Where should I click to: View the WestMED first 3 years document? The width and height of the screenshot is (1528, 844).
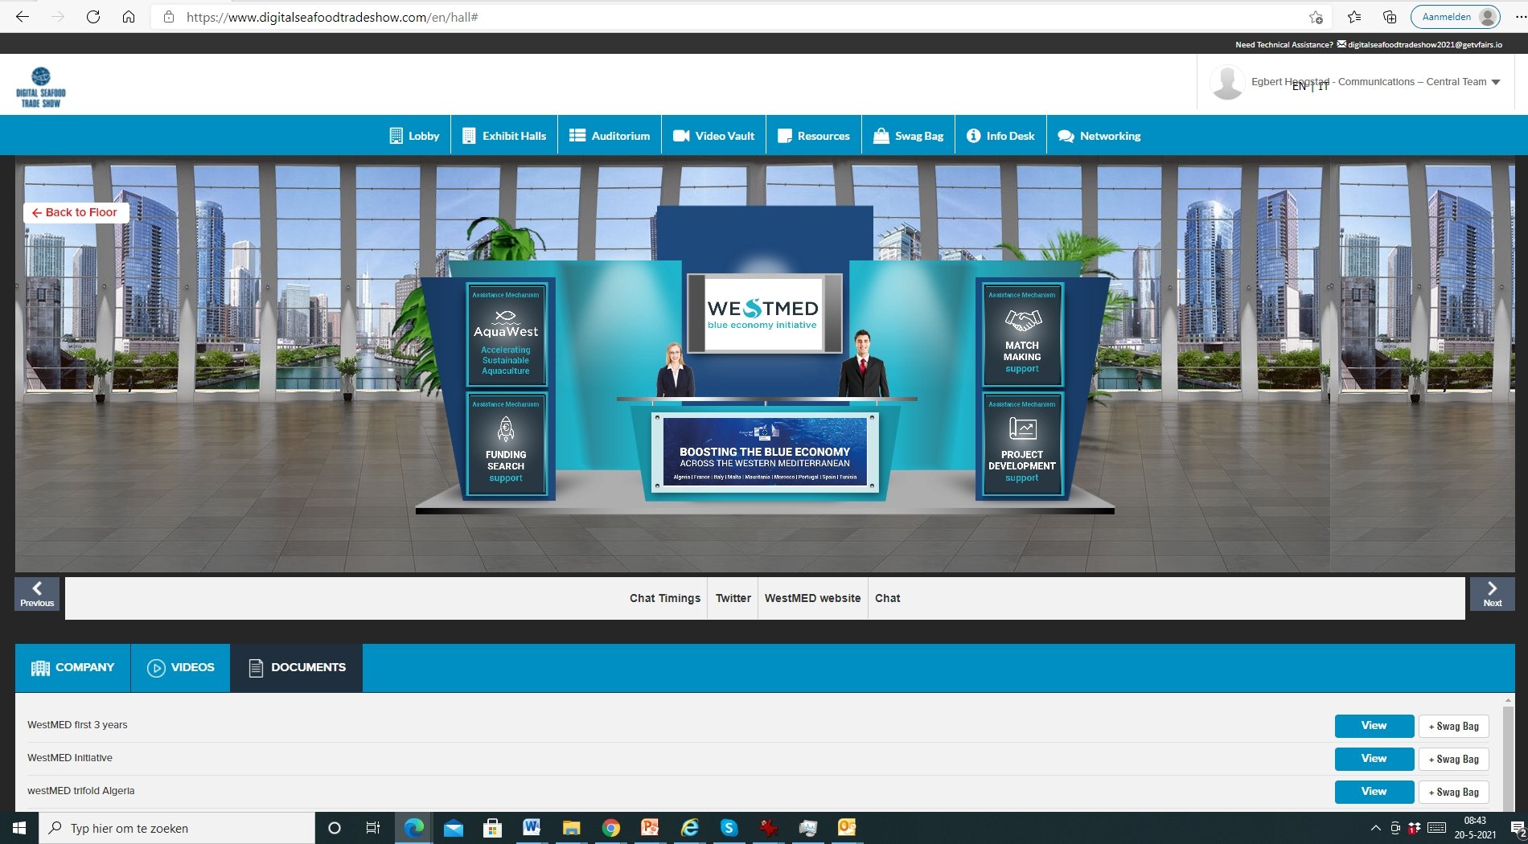pos(1374,726)
